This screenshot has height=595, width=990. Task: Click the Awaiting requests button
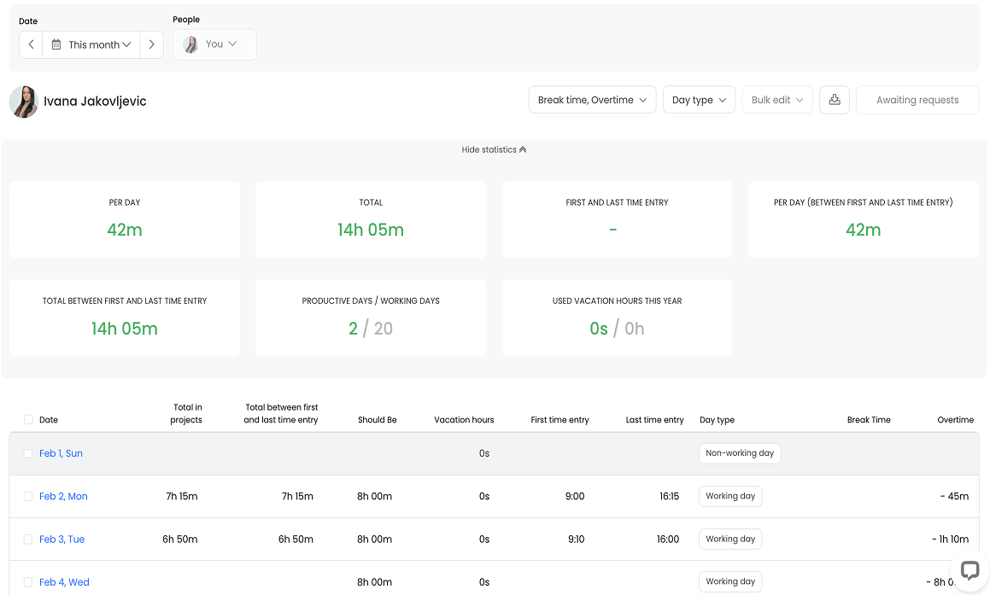(x=917, y=100)
